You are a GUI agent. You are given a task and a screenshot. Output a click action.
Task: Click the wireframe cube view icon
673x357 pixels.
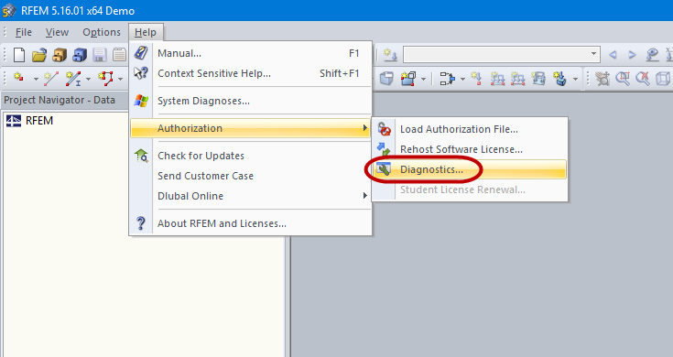tap(663, 79)
